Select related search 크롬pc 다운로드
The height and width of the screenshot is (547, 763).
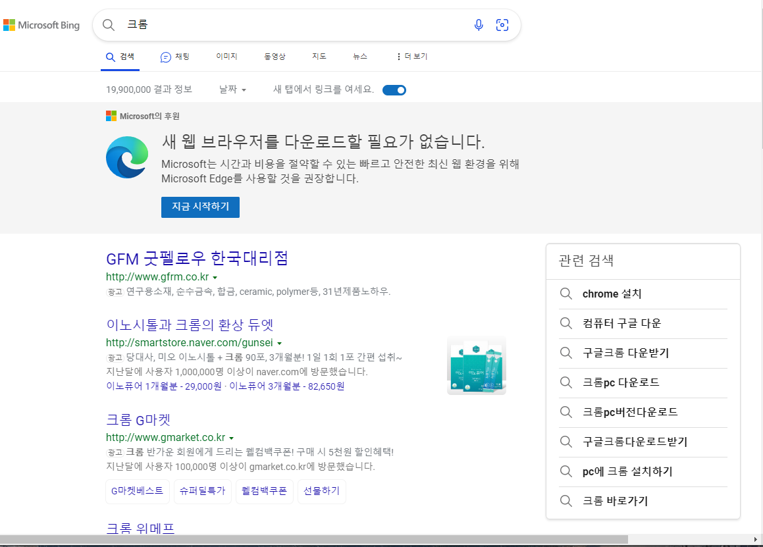pyautogui.click(x=621, y=382)
